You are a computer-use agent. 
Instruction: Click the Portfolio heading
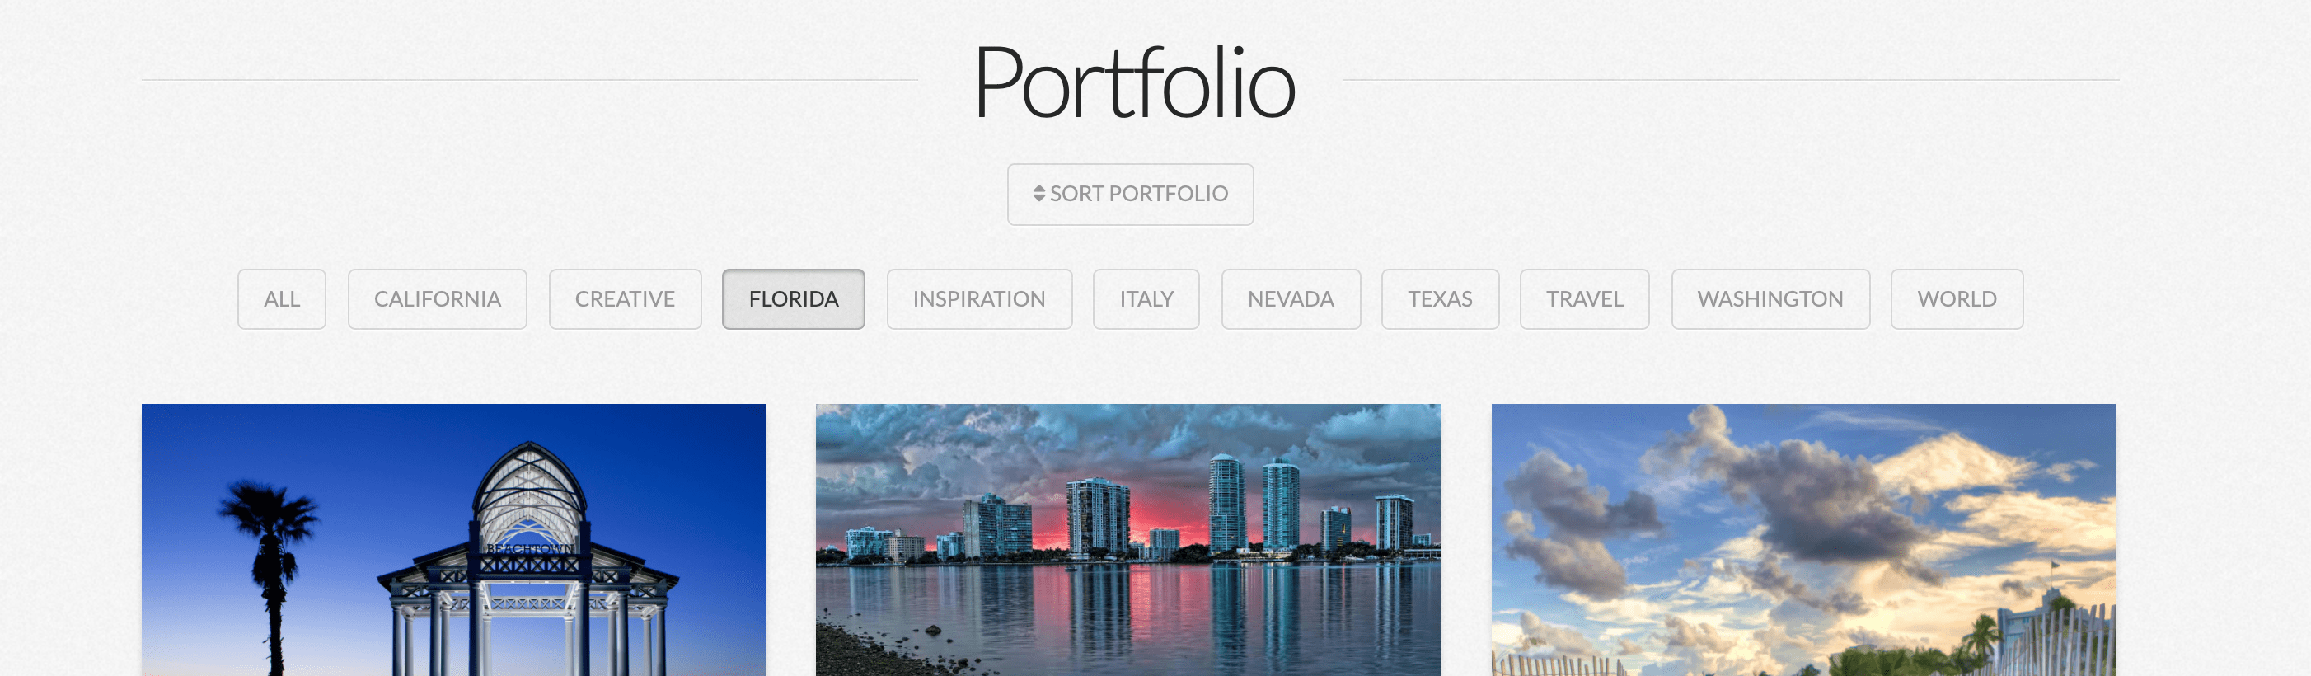(x=1134, y=82)
